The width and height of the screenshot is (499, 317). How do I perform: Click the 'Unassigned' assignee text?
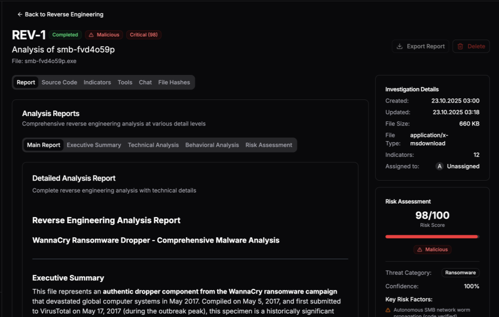463,166
